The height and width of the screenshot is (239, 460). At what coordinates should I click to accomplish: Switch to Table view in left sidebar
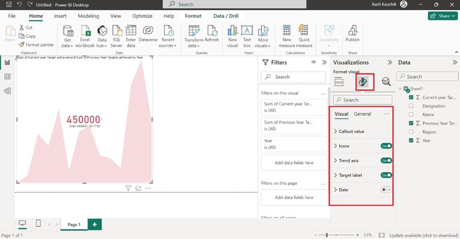[x=7, y=77]
